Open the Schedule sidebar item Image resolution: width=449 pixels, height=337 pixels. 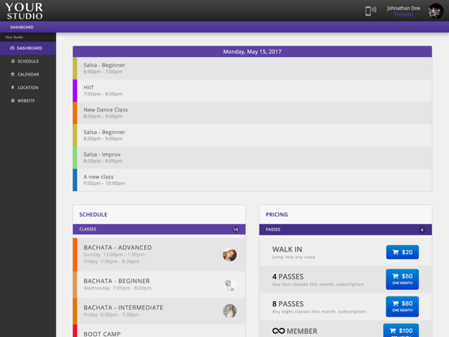coord(28,61)
